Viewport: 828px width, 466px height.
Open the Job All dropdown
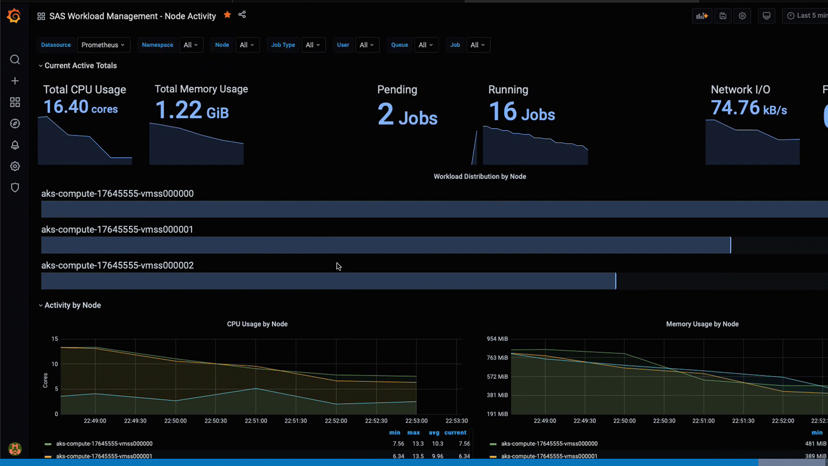pyautogui.click(x=478, y=45)
